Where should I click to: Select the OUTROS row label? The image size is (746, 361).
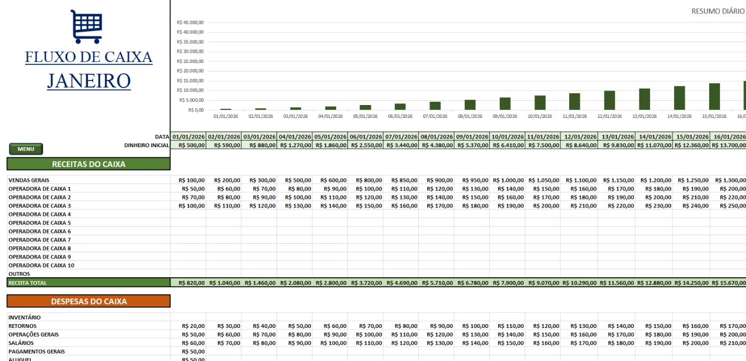[19, 274]
